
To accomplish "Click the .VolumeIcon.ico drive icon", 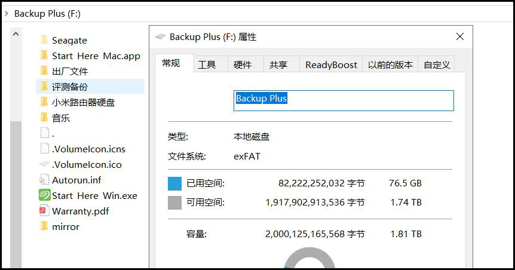I will 44,164.
